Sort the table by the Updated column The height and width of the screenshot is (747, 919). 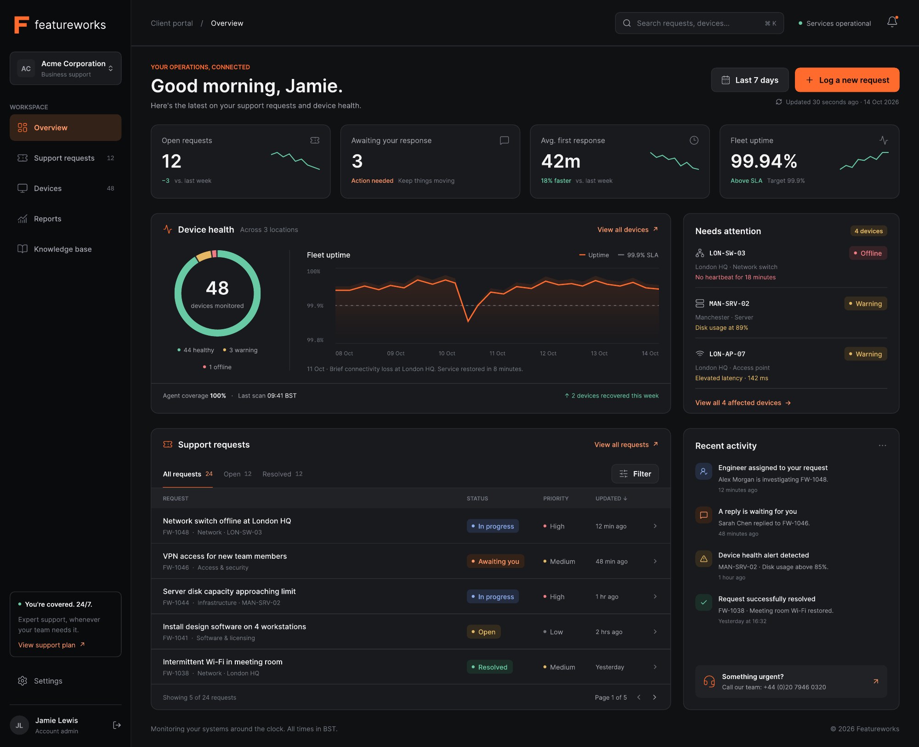pos(611,498)
